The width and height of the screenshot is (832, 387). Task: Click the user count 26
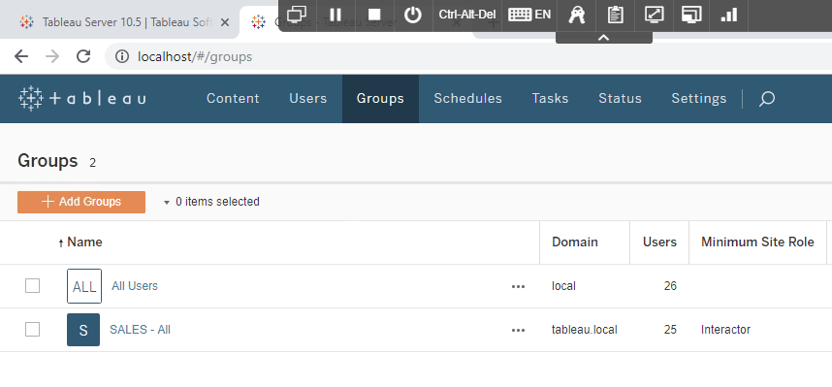click(670, 286)
